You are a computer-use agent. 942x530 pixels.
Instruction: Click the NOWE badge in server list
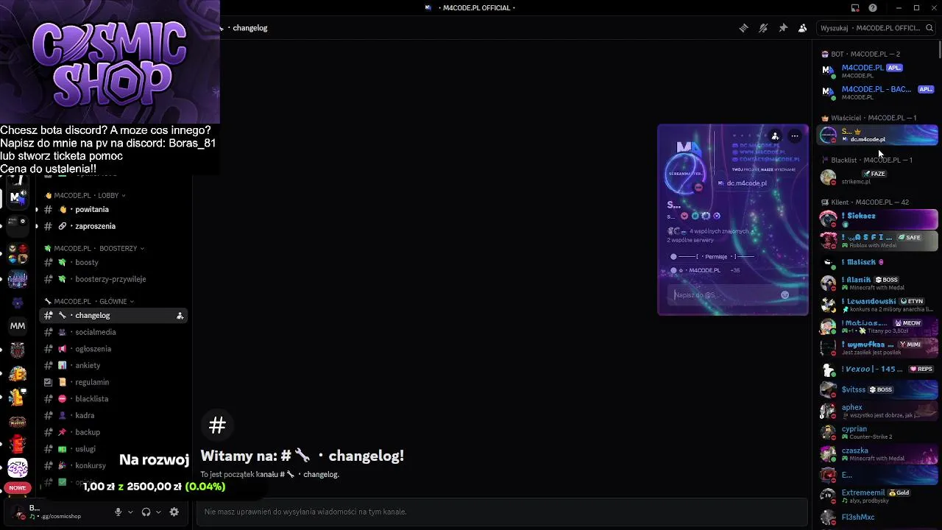18,488
